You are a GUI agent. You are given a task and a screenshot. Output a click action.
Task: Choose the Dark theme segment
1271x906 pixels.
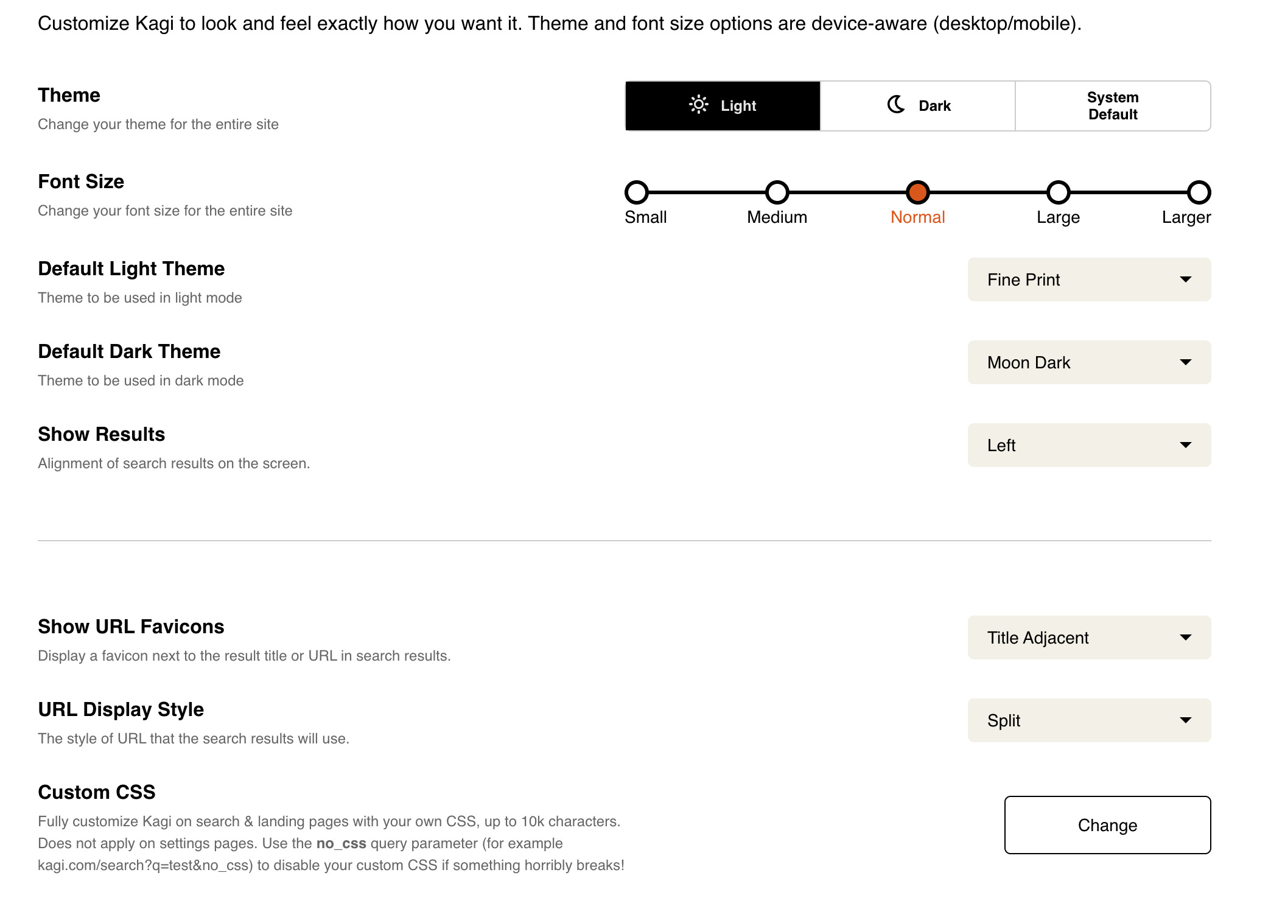click(918, 106)
